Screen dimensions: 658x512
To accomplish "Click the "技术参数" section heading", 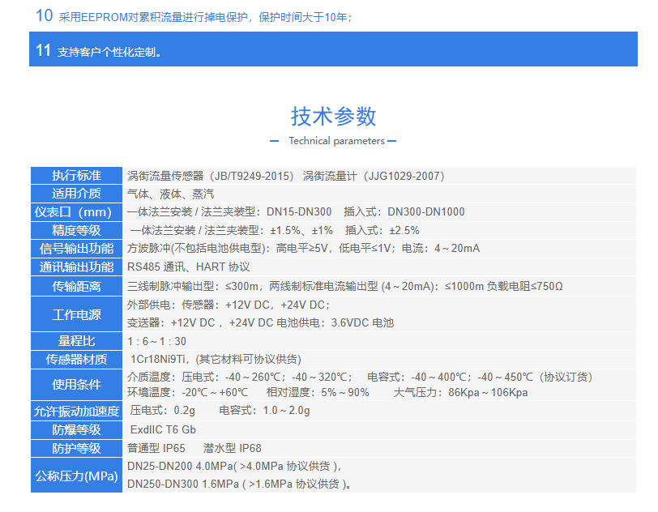I will coord(334,116).
